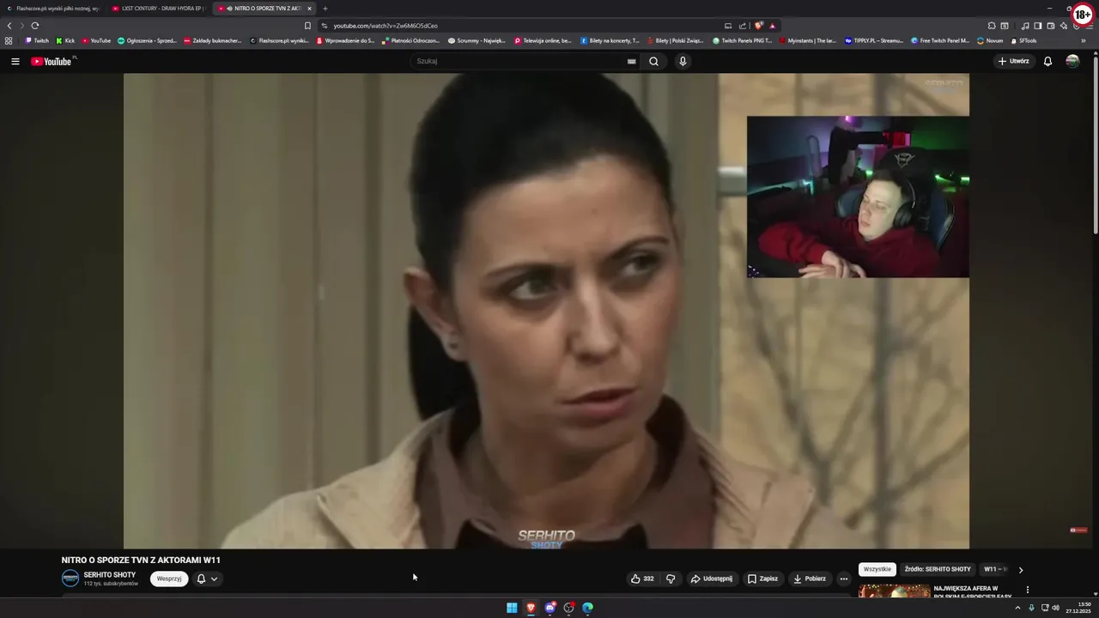Select the Źródło: SERHITO SHOTY chip
The width and height of the screenshot is (1099, 618).
[938, 569]
